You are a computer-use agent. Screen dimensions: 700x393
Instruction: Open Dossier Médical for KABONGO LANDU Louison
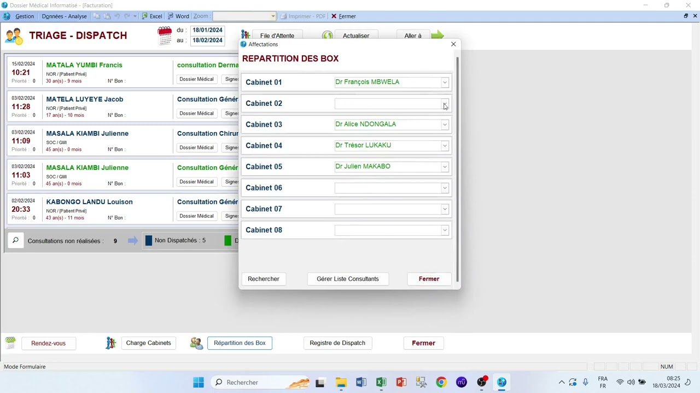tap(196, 216)
